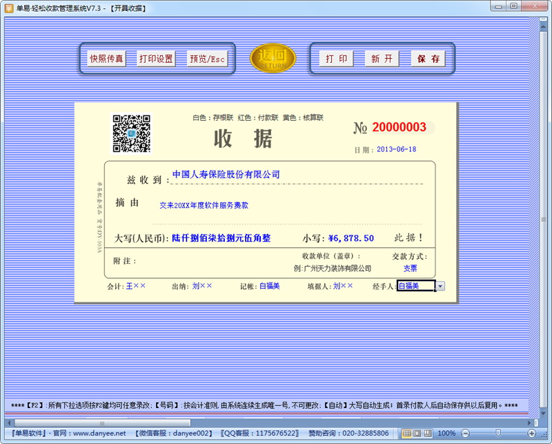Viewport: 552px width, 444px height.
Task: Click the 记帐 value 白福美
Action: point(269,286)
